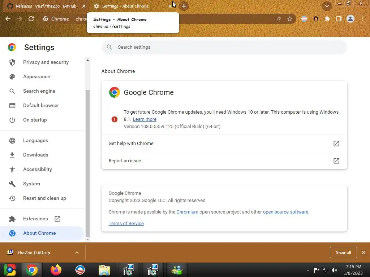Close the Releases theZoo GitHub tab

point(84,6)
